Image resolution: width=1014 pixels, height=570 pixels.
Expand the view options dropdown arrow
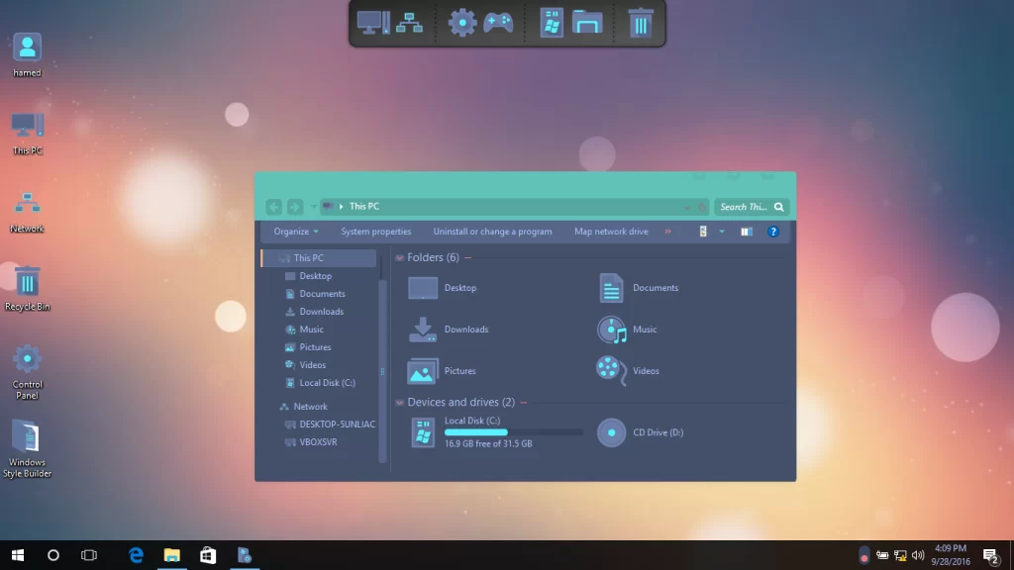pos(722,232)
